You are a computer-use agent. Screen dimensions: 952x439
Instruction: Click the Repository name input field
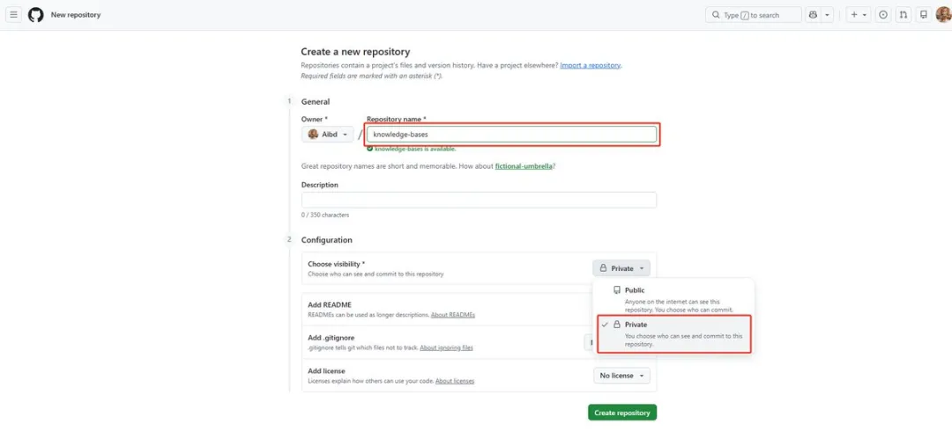point(511,135)
